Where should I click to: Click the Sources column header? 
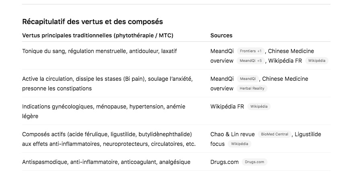[221, 35]
